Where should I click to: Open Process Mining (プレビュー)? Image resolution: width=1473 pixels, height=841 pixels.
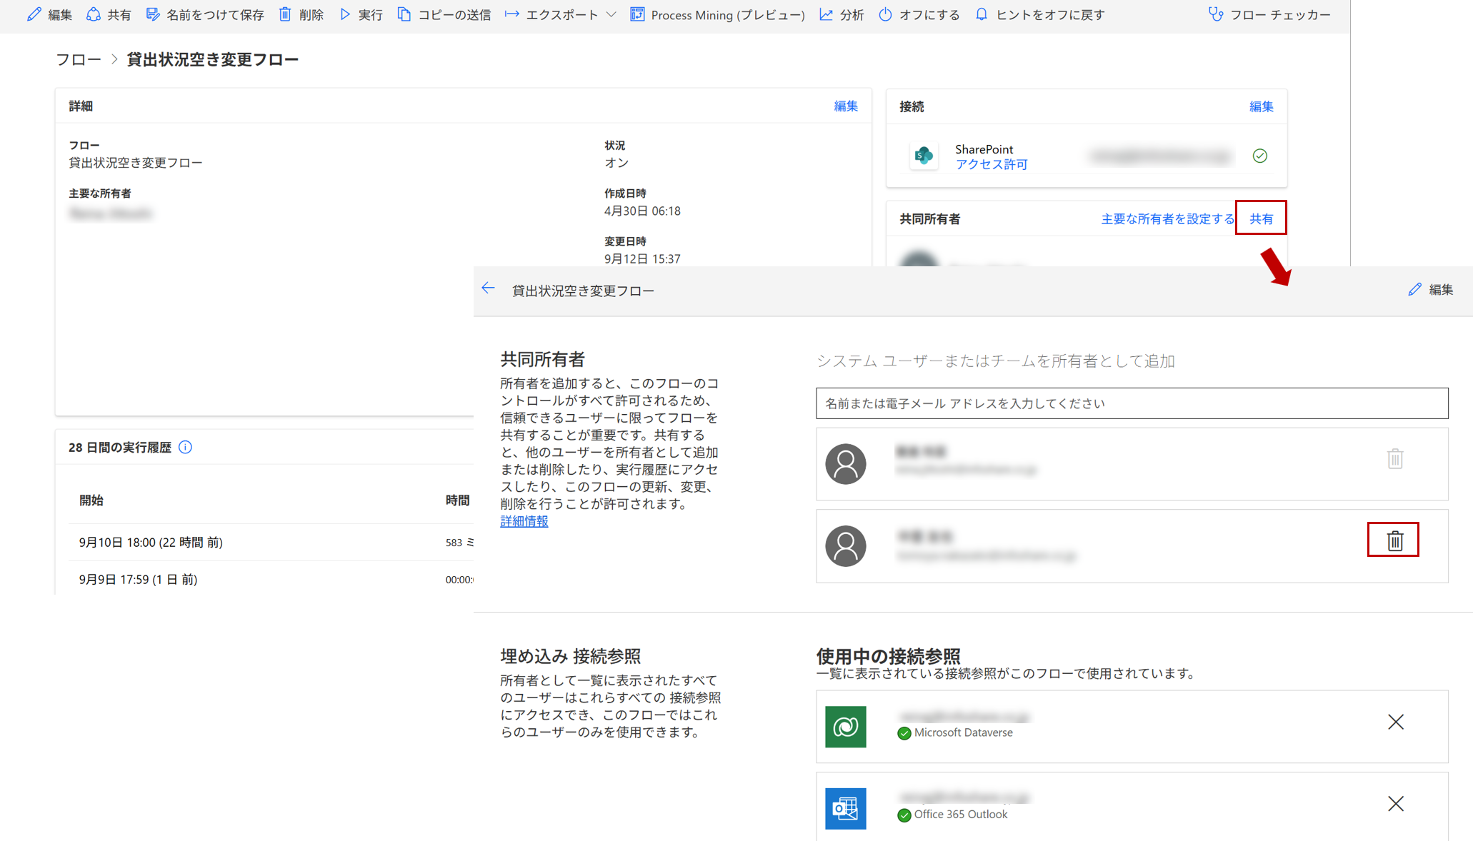point(717,14)
